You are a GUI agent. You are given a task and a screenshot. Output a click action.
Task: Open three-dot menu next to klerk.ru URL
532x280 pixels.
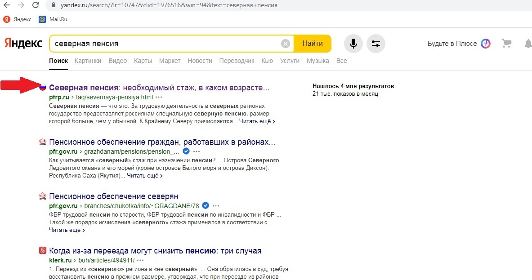pos(140,260)
